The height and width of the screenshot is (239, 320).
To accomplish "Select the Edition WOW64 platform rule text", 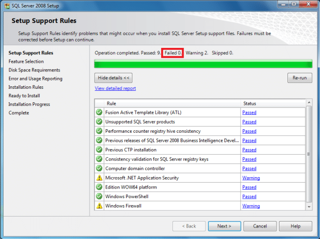I will (131, 187).
